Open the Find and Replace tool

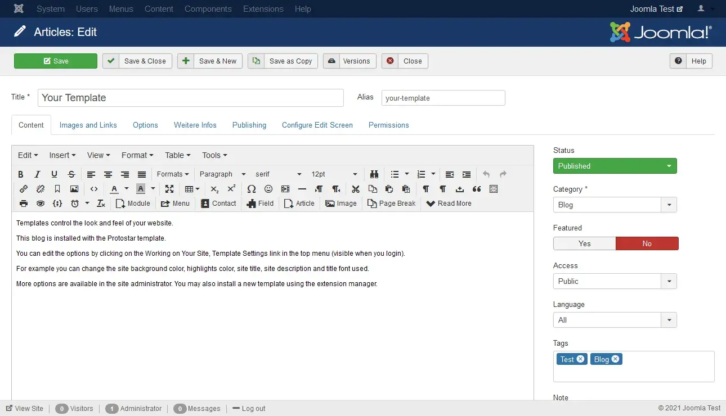coord(374,174)
